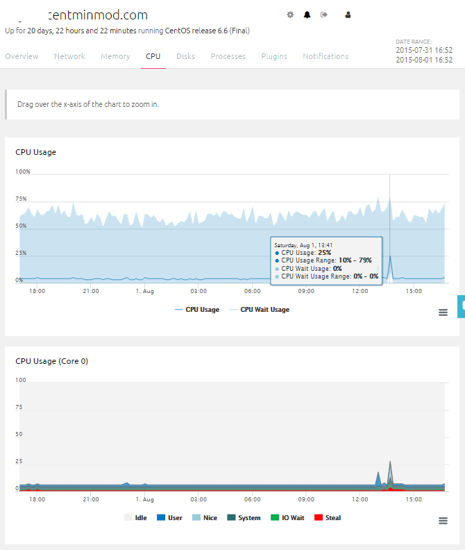Switch to the Overview tab

[x=22, y=56]
